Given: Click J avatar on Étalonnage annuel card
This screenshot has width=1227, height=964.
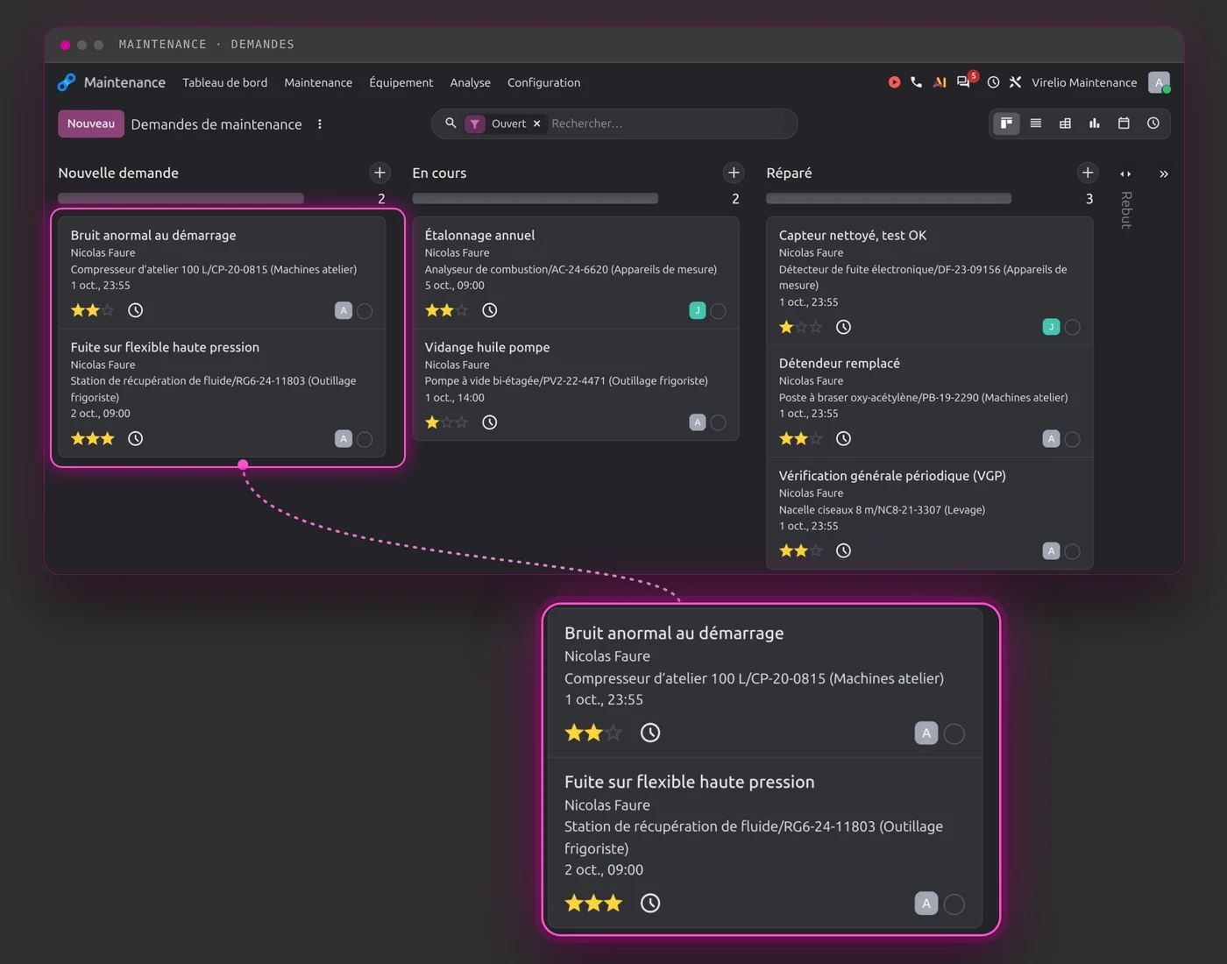Looking at the screenshot, I should tap(698, 310).
